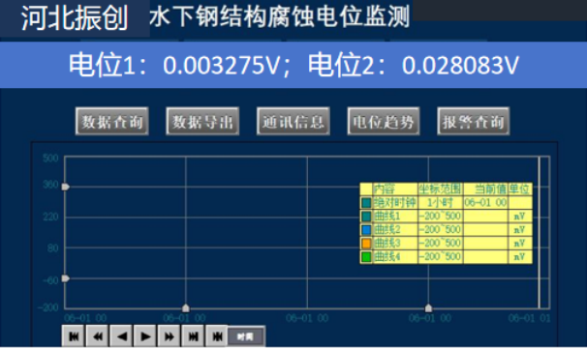Click the 1小时 range cell in legend
587x348 pixels.
click(440, 203)
